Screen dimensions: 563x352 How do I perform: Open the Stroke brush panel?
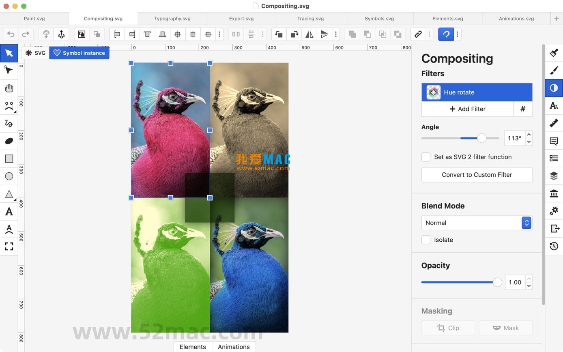tap(554, 70)
